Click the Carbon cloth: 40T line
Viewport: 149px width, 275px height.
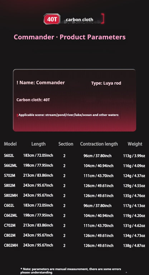33,100
